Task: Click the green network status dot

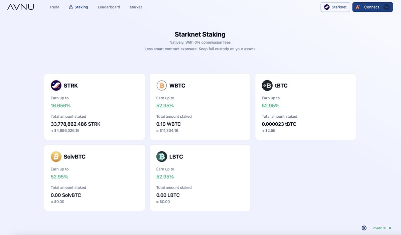Action: click(x=390, y=228)
